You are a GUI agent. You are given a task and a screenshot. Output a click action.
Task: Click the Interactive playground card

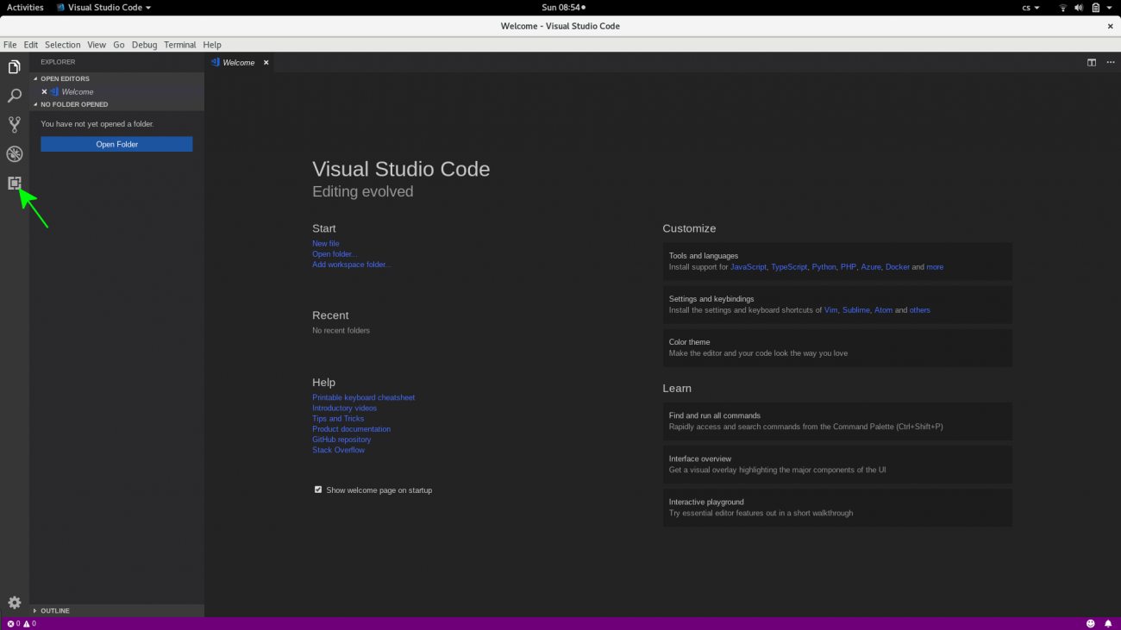[x=837, y=507]
